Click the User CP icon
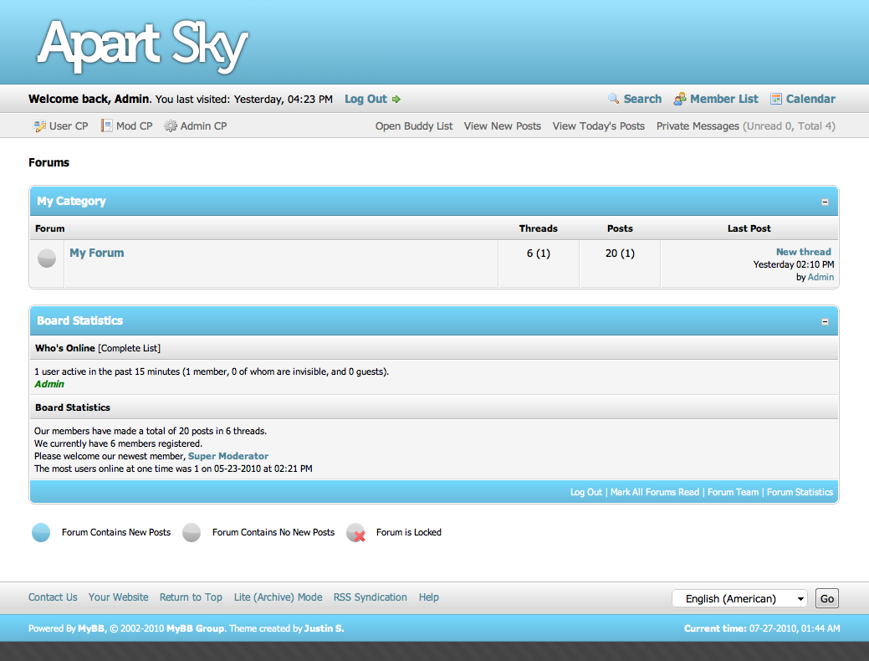The width and height of the screenshot is (869, 661). click(39, 126)
